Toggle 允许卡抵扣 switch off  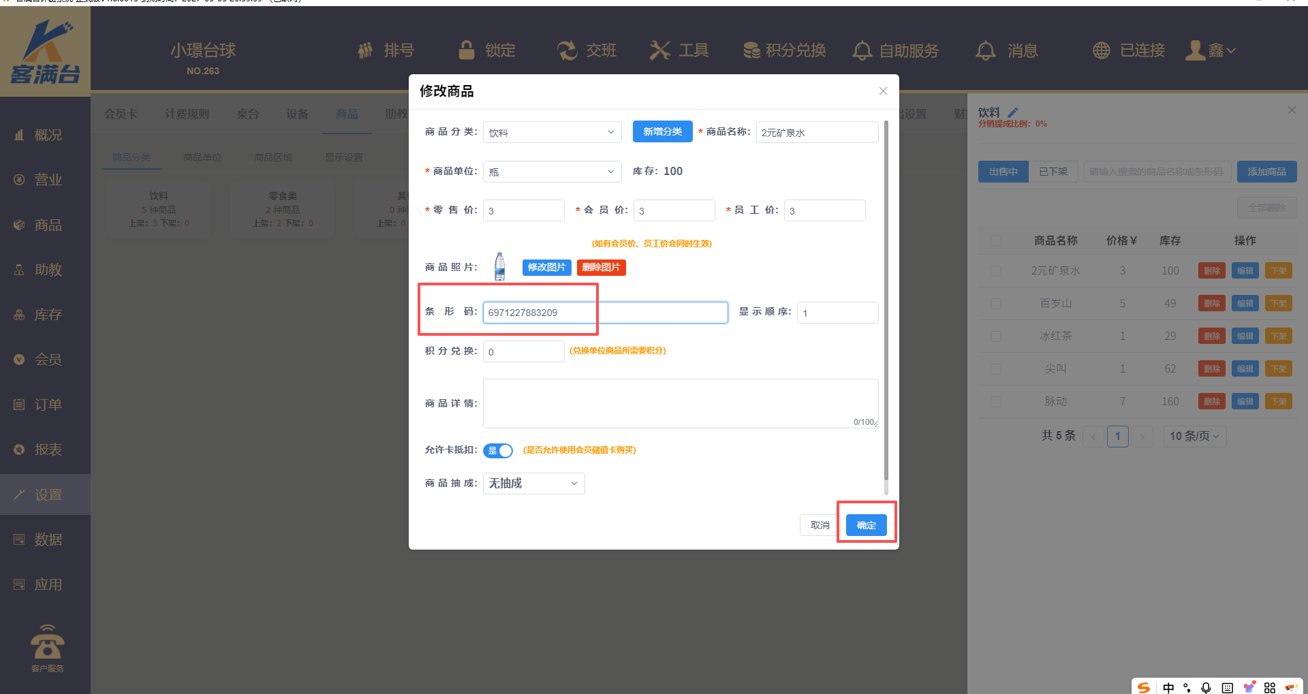tap(498, 451)
